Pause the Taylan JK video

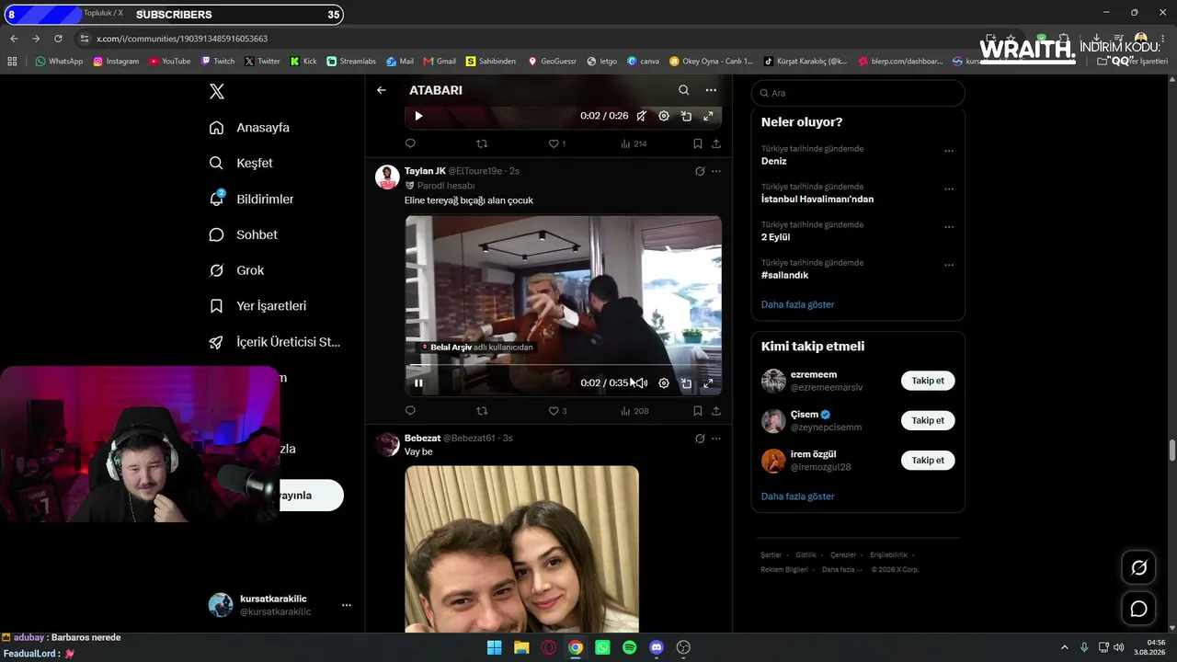coord(418,383)
